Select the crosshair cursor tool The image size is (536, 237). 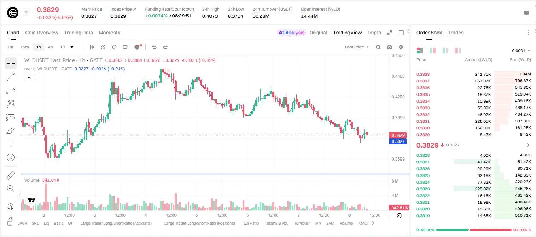[11, 63]
